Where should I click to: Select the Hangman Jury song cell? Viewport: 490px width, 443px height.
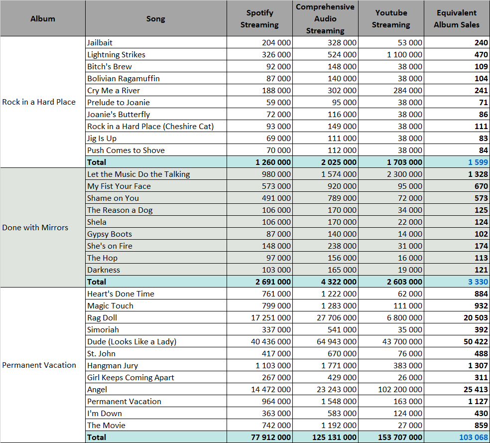pos(156,365)
